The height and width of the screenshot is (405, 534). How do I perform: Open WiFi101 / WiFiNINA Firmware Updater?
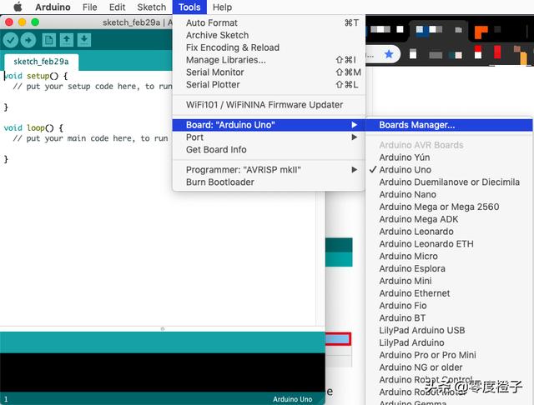tap(269, 105)
